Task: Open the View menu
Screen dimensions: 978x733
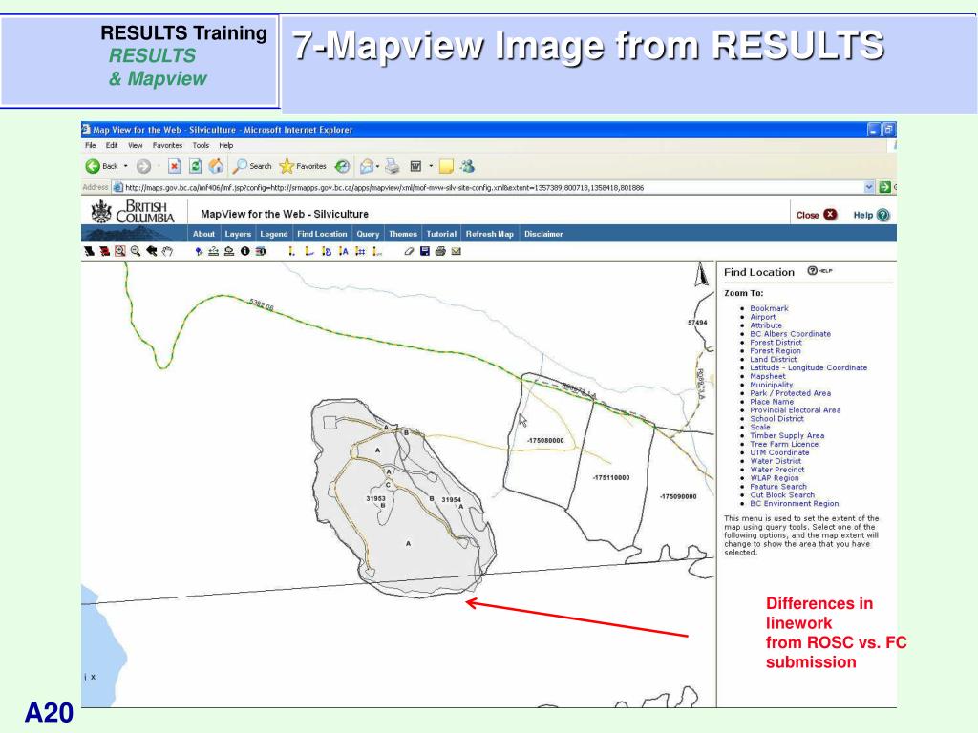Action: (136, 145)
